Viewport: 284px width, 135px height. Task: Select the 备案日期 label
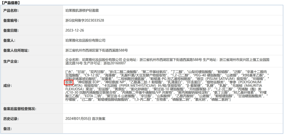11,31
